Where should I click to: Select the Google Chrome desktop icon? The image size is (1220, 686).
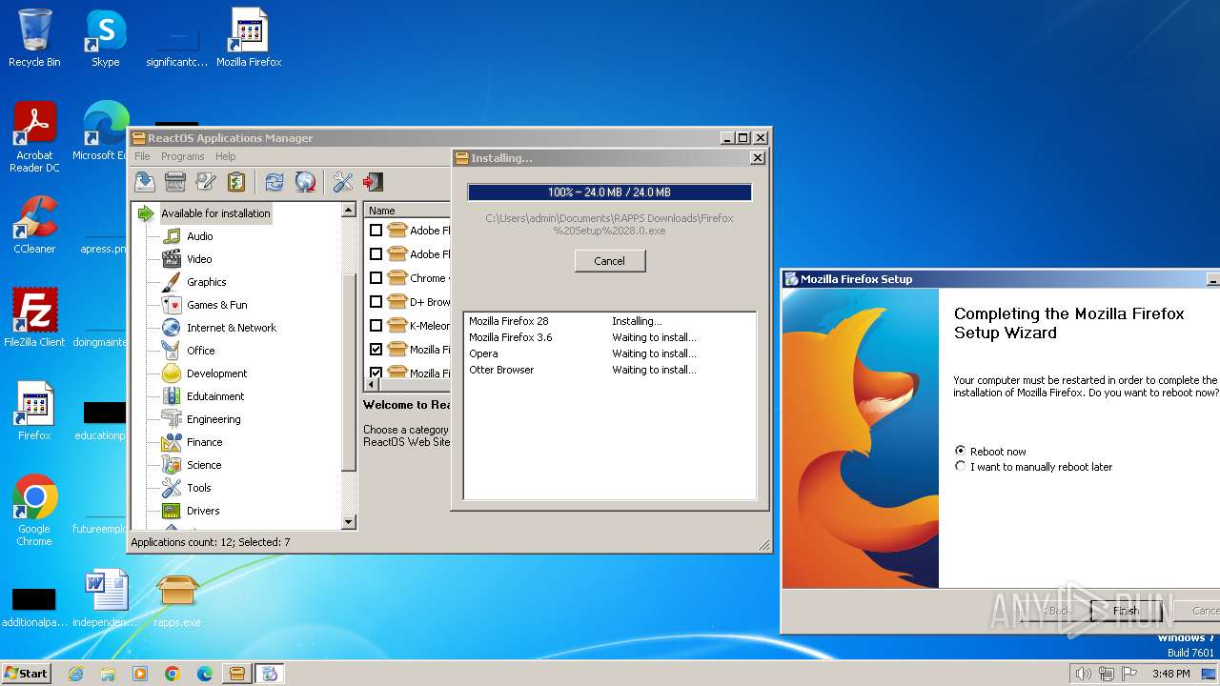[34, 511]
